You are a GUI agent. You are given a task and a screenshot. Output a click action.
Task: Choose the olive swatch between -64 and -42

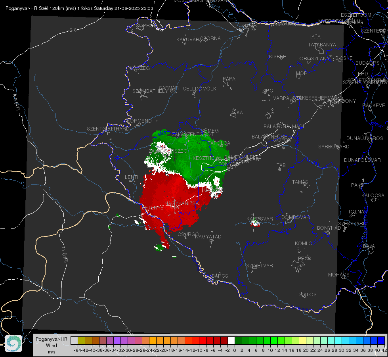[x=81, y=340]
